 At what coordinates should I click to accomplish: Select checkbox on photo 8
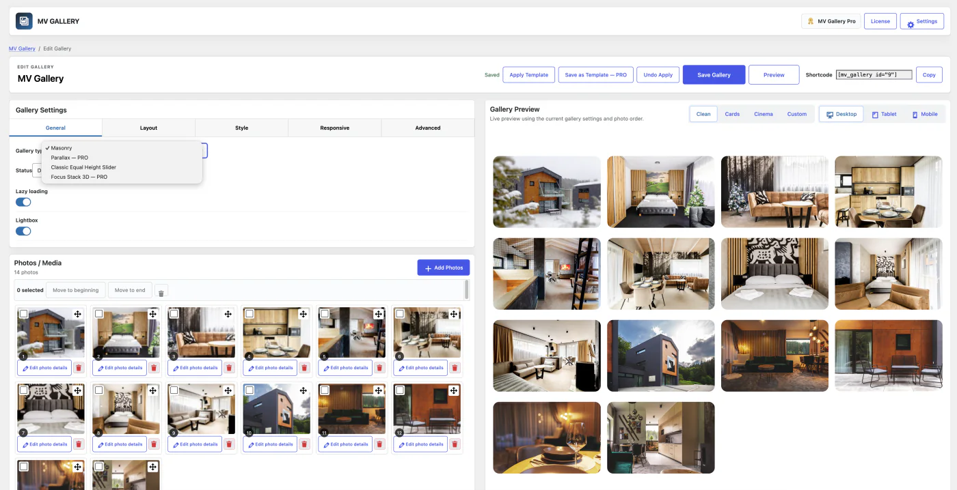99,390
